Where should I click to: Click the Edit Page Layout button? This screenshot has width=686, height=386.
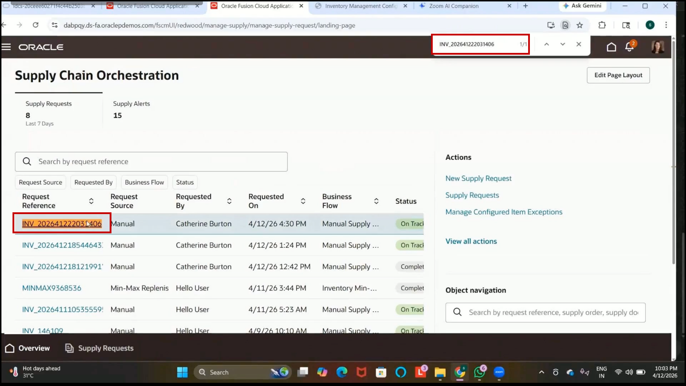[x=618, y=75]
